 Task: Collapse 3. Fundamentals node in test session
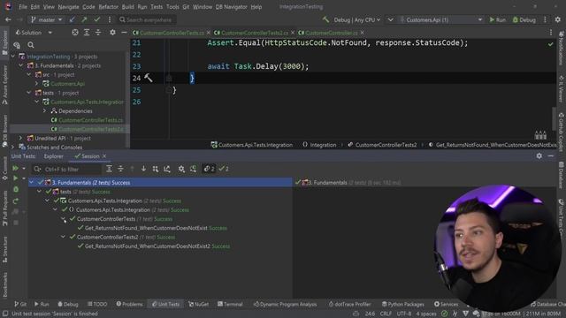click(x=32, y=183)
